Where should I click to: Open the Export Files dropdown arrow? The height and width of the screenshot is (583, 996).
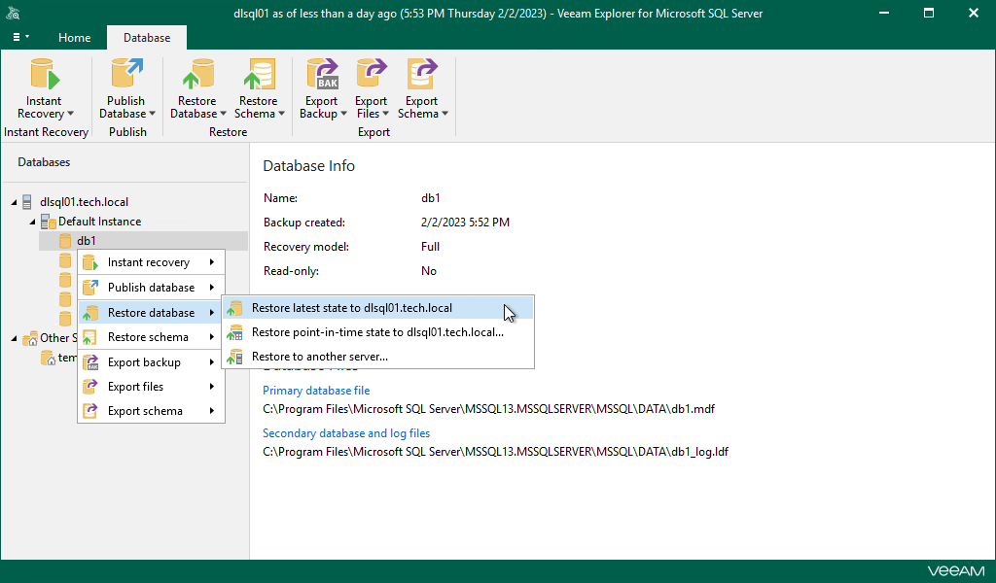point(385,114)
